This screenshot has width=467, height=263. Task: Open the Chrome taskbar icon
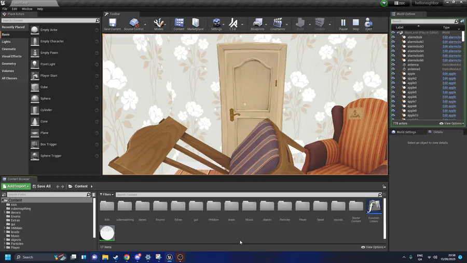tap(127, 257)
